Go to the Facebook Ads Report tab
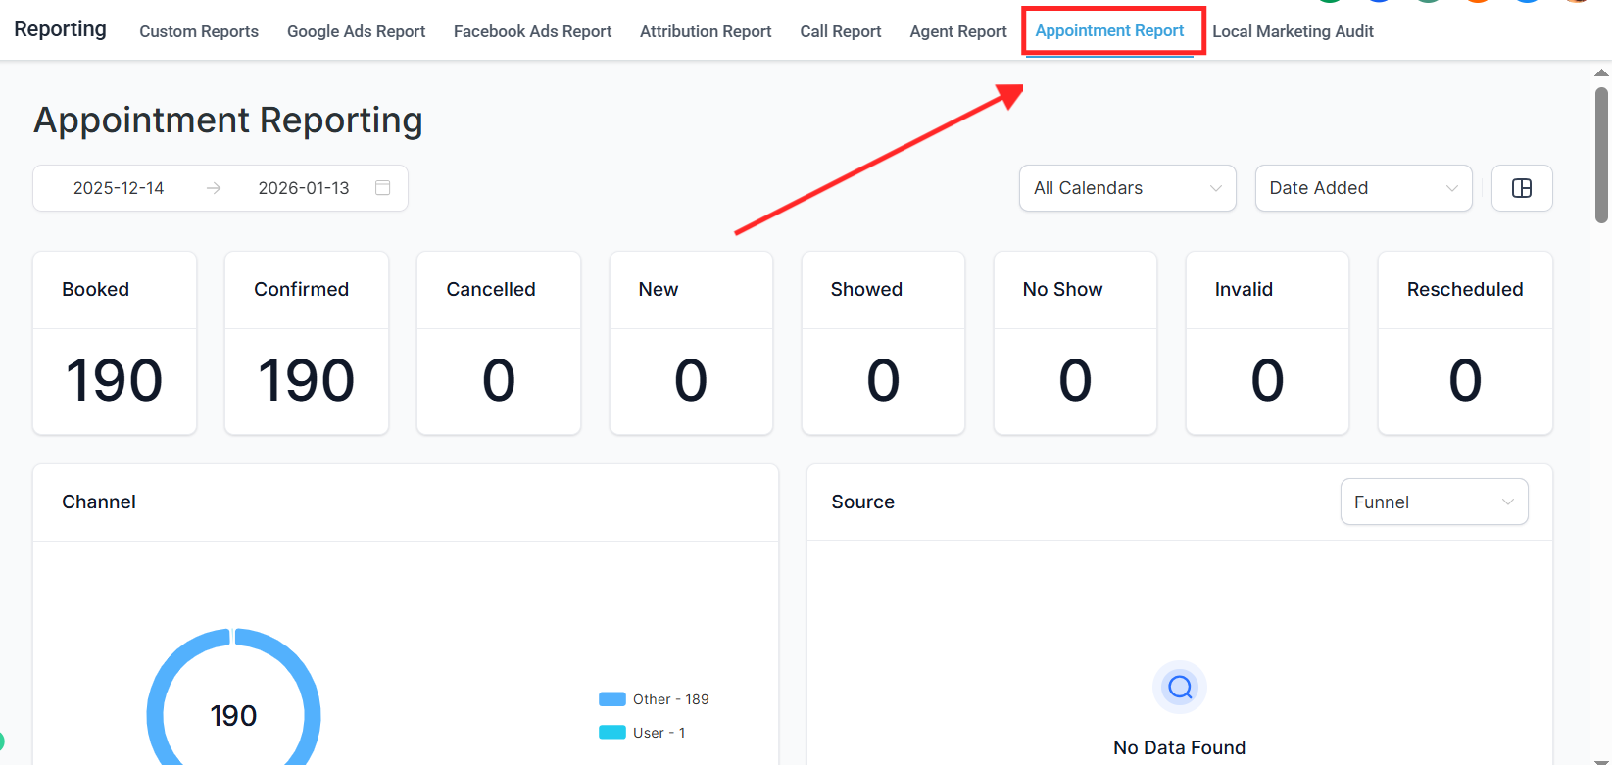Screen dimensions: 1612x765 click(532, 31)
